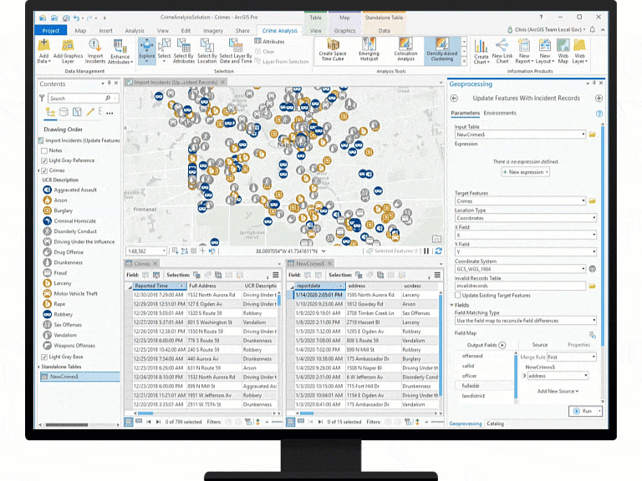
Task: Browse for Input Table using folder icon
Action: click(x=592, y=134)
